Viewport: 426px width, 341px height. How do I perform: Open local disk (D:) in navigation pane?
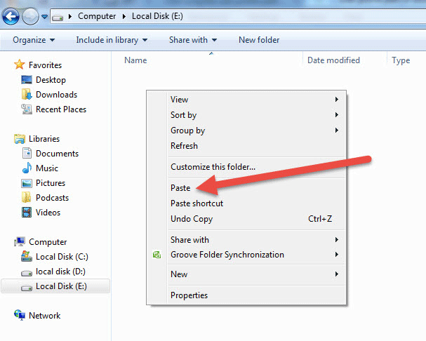[60, 272]
